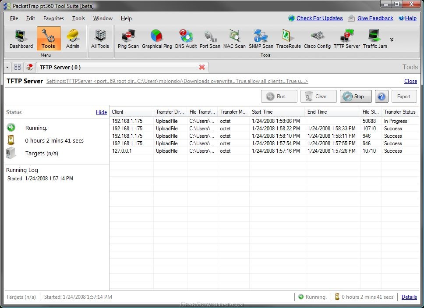
Task: Click the Export button
Action: pyautogui.click(x=404, y=97)
